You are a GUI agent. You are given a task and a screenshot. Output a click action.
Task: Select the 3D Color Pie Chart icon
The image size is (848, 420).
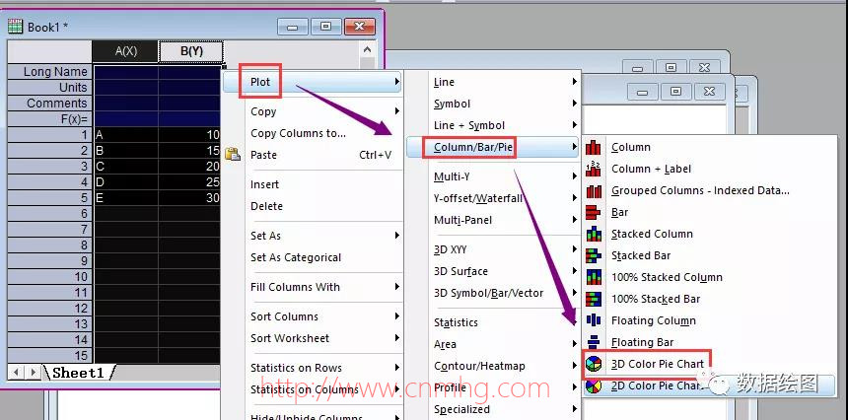tap(594, 365)
